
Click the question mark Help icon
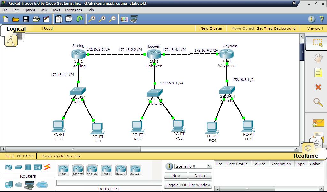(x=322, y=19)
